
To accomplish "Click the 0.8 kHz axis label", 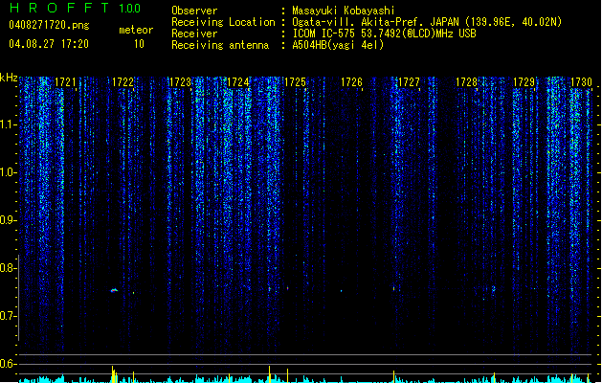I will pyautogui.click(x=8, y=268).
